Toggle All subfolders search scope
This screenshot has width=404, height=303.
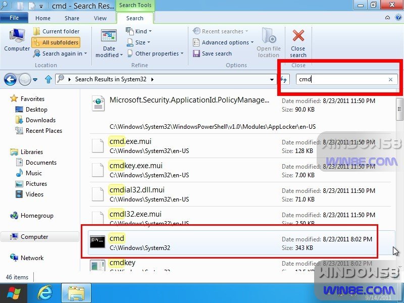56,42
